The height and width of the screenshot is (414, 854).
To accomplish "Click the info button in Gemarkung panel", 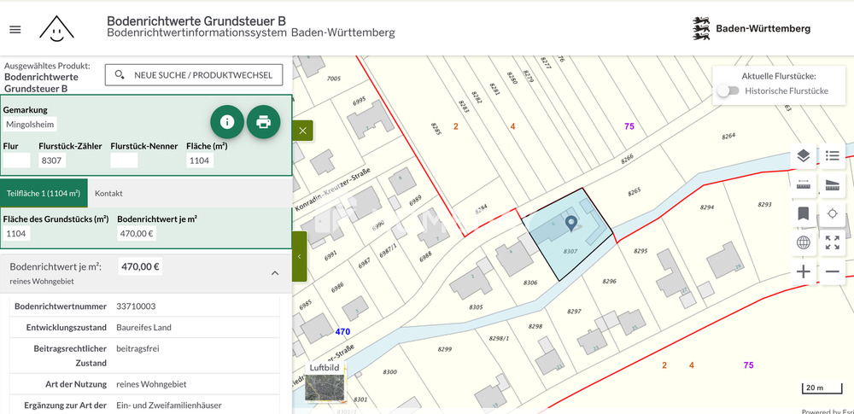I will (x=227, y=122).
